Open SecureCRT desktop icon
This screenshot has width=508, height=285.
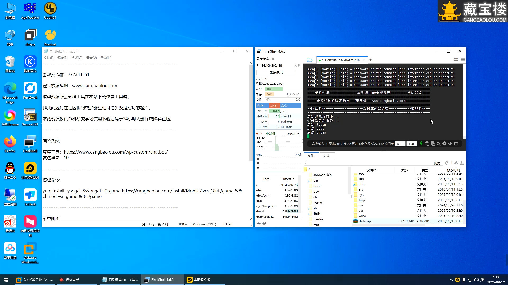pos(30,118)
